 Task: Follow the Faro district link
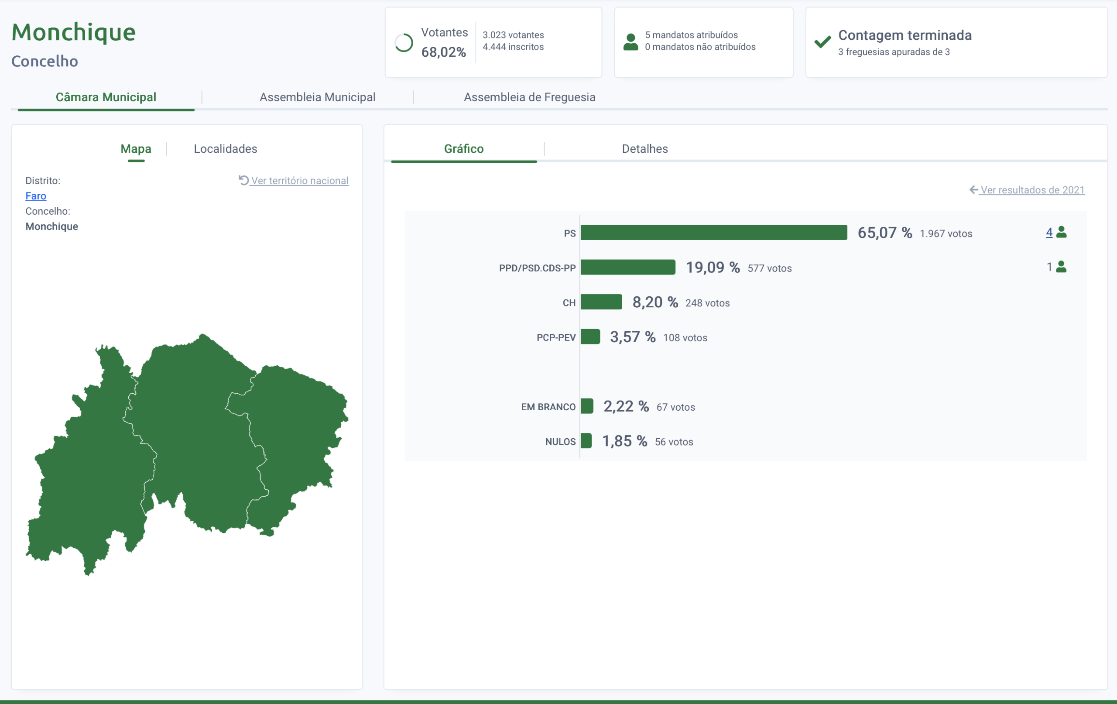coord(36,196)
